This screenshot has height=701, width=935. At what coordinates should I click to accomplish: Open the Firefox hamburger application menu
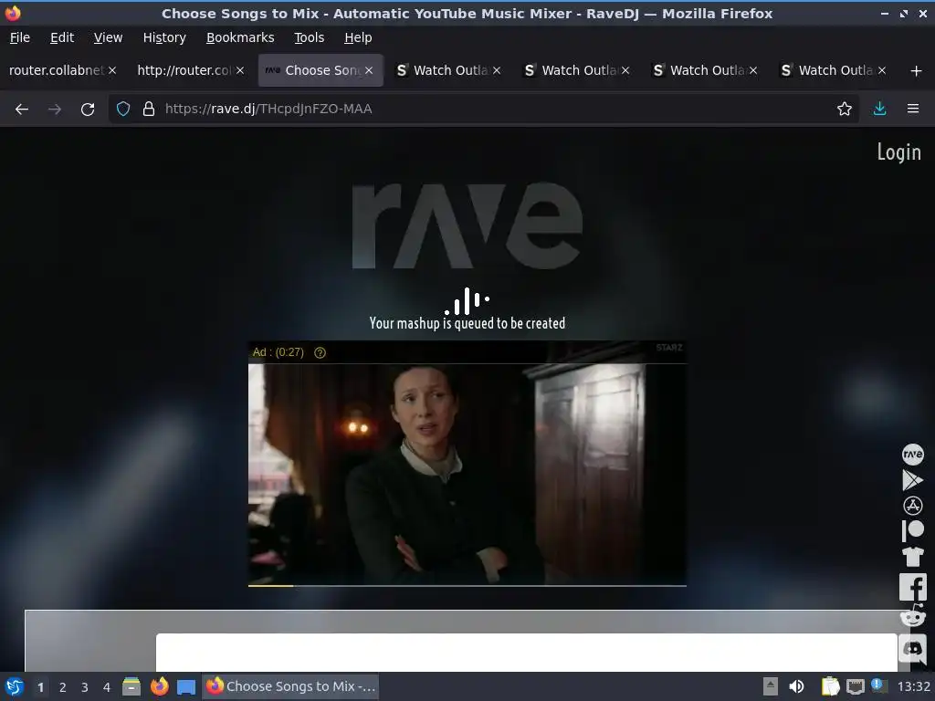click(x=913, y=110)
